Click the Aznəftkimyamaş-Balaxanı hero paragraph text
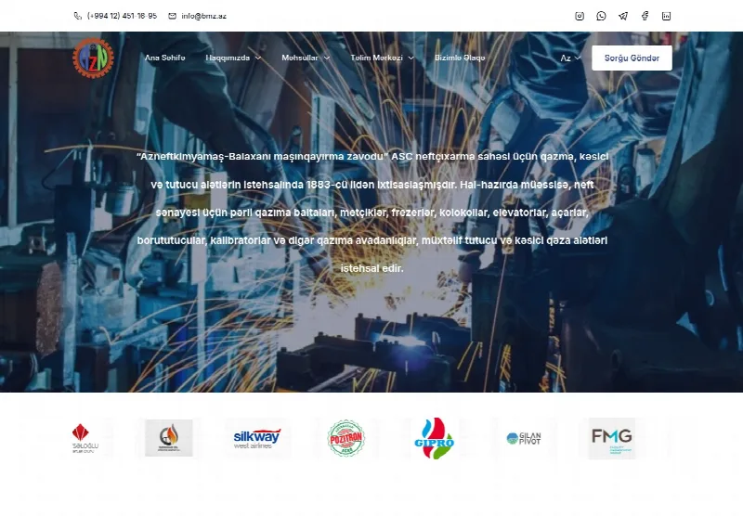Image resolution: width=743 pixels, height=516 pixels. pyautogui.click(x=372, y=213)
